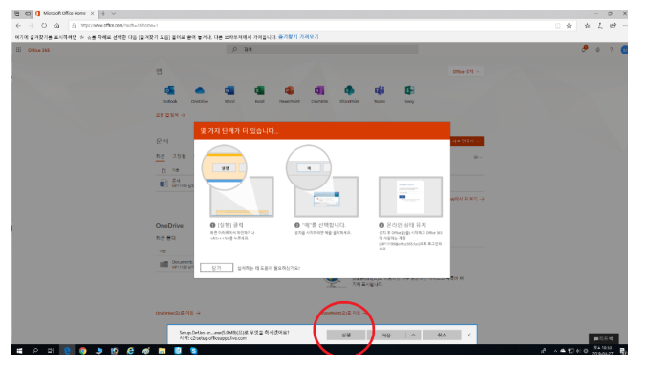This screenshot has width=653, height=369.
Task: Open Office 365 settings gear
Action: [598, 50]
